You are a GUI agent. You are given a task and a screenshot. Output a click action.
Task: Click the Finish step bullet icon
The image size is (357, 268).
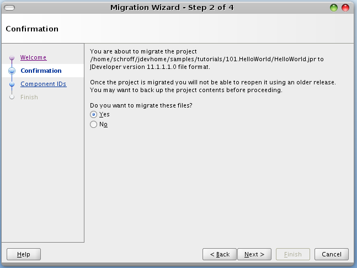[11, 98]
